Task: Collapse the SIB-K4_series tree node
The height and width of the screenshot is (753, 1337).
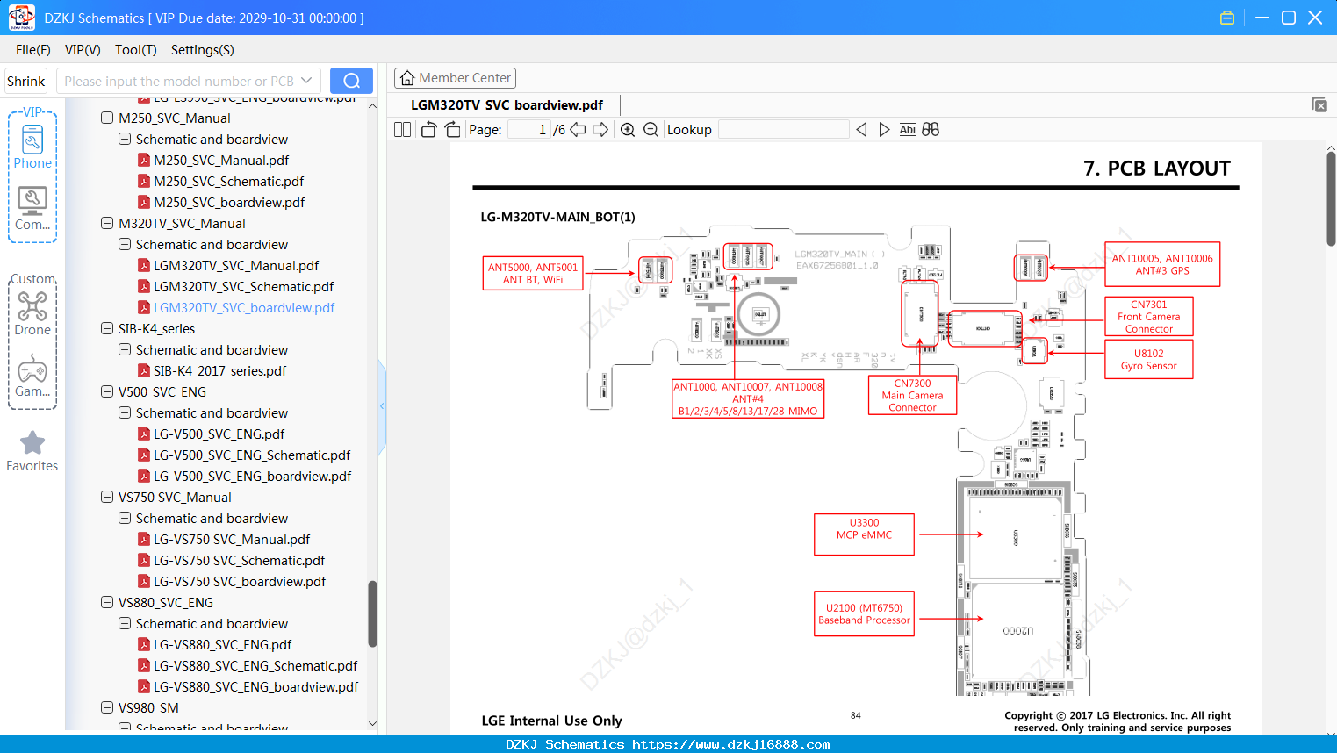Action: (x=107, y=328)
